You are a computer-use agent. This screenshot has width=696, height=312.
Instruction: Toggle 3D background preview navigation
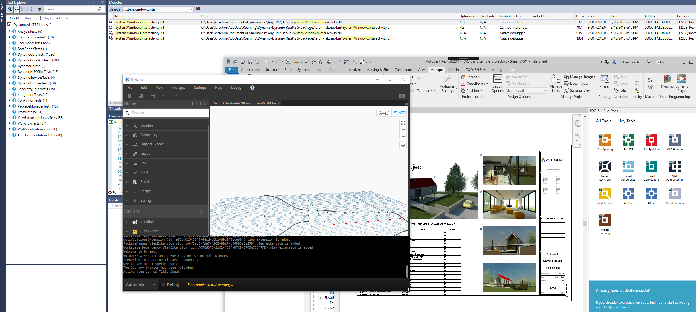point(384,113)
